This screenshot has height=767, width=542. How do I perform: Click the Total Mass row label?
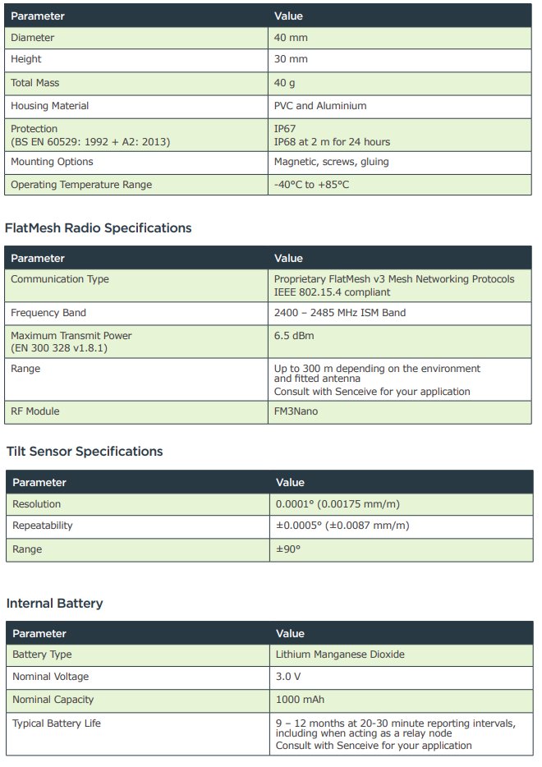(x=35, y=83)
